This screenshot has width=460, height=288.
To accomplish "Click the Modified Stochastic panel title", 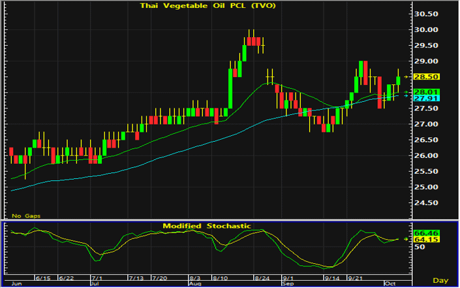I will (207, 226).
